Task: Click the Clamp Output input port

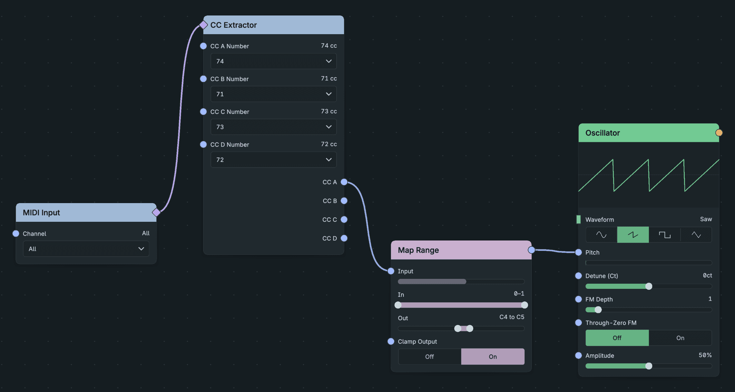Action: (391, 341)
